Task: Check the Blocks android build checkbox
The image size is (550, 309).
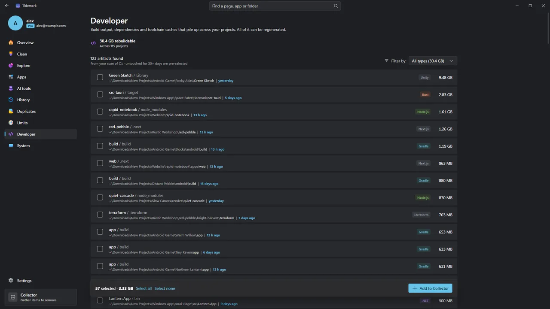Action: [x=100, y=146]
